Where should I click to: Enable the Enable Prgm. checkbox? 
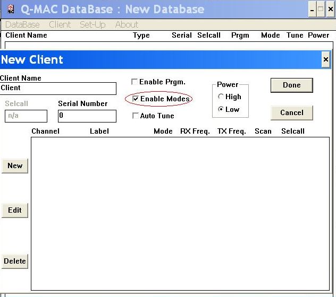coord(135,82)
